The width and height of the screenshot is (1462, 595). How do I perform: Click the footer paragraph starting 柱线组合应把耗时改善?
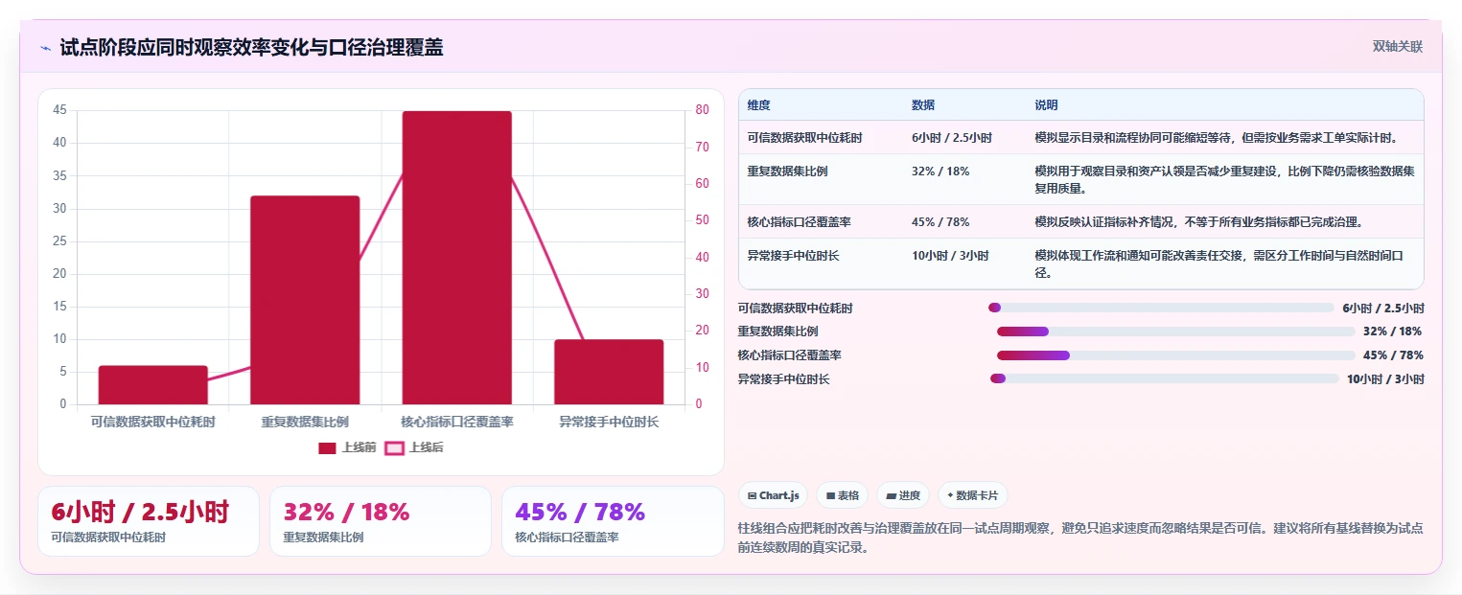[x=1080, y=538]
